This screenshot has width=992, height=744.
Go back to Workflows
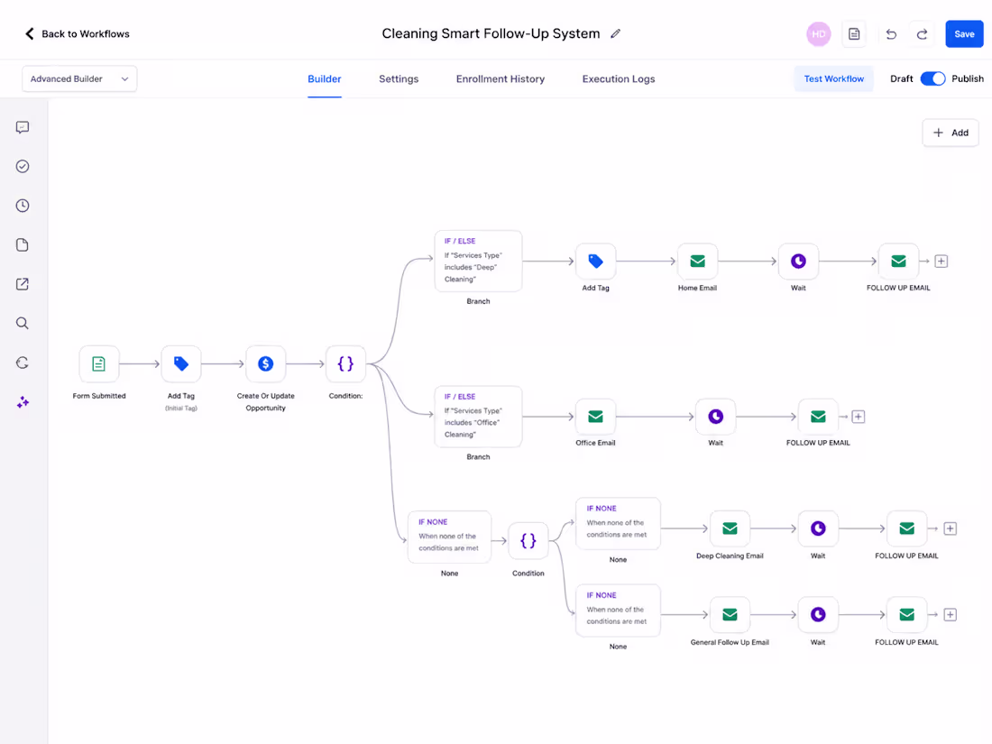77,34
